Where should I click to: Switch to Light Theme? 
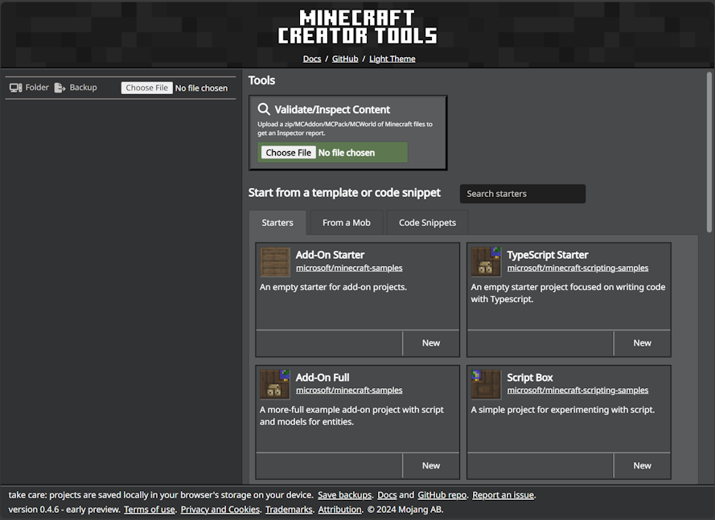392,58
